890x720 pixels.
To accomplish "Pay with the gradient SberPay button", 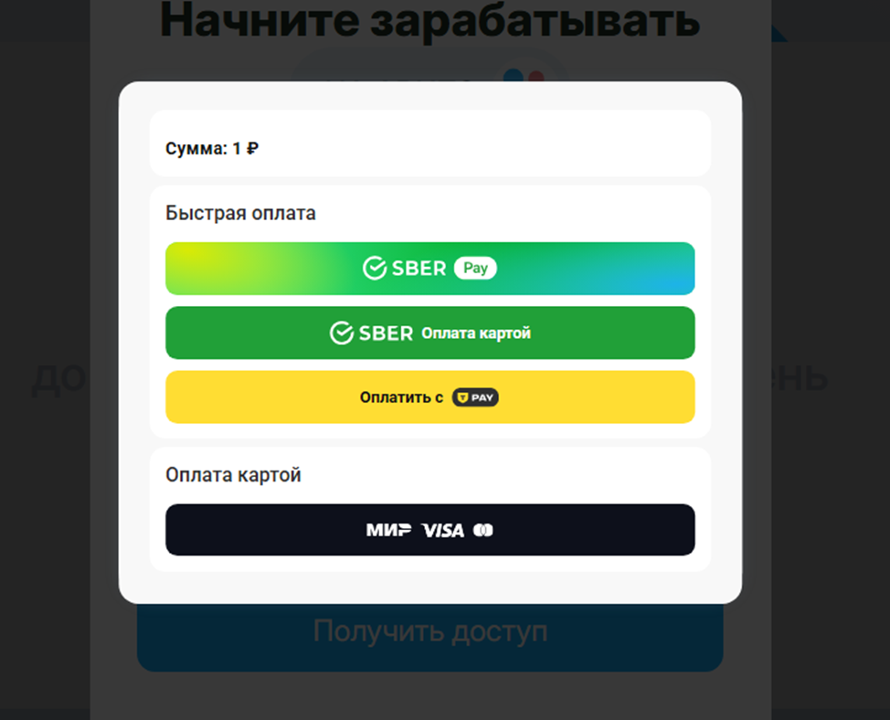I will point(429,269).
